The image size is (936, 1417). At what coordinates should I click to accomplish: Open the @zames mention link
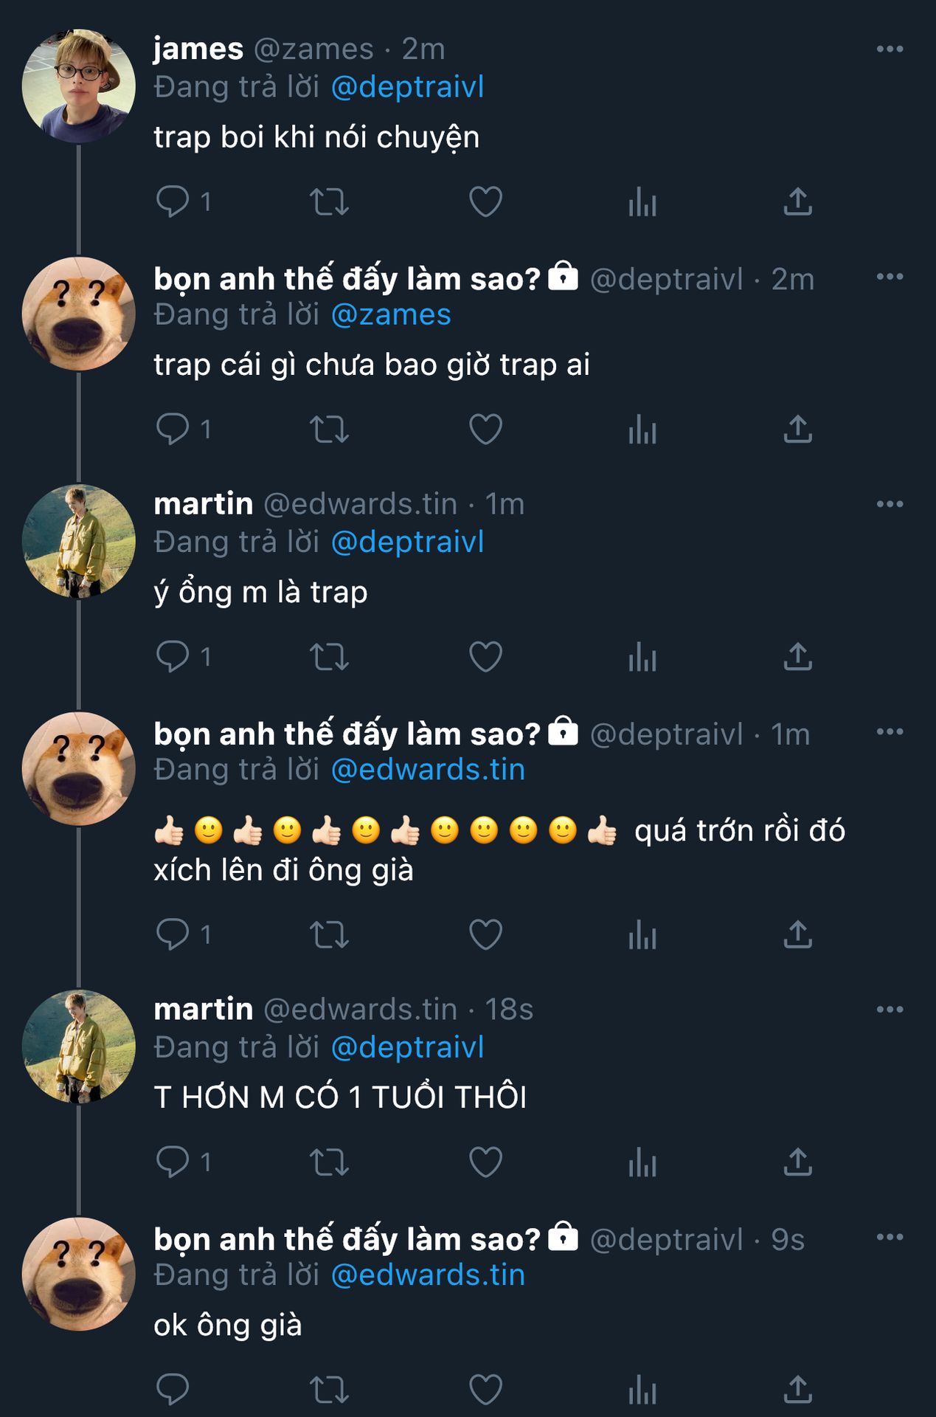pos(391,315)
